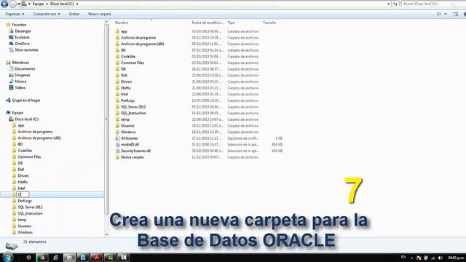
Task: Select Usuarios in the navigation tree
Action: tap(24, 226)
